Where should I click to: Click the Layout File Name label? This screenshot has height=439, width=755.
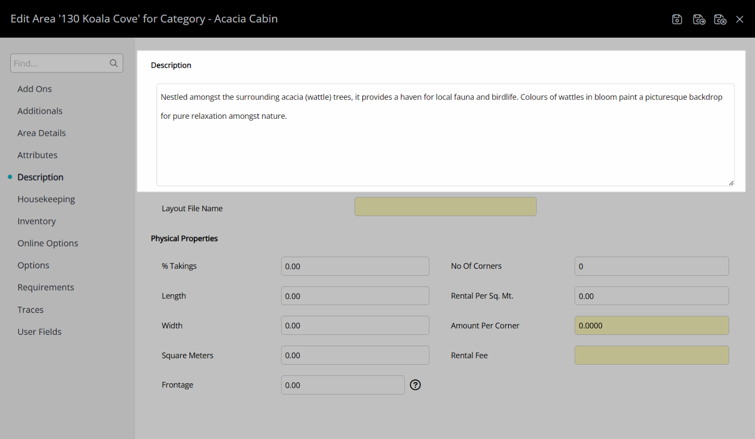[192, 208]
